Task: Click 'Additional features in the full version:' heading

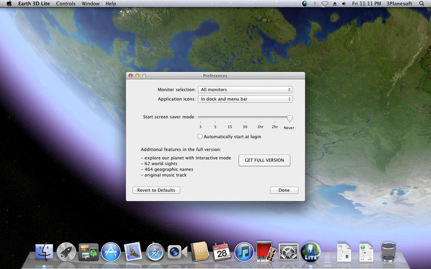Action: 181,150
